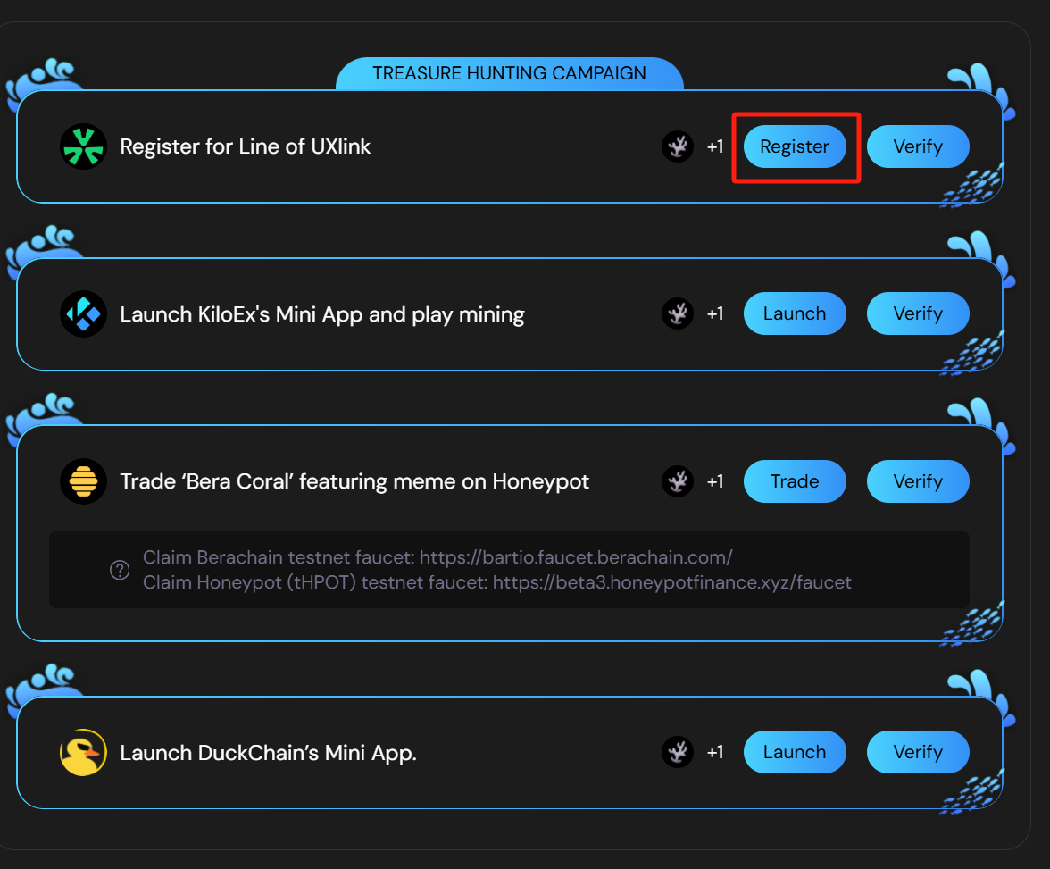This screenshot has height=869, width=1050.
Task: Click the Honeypot beehive logo icon
Action: 83,482
